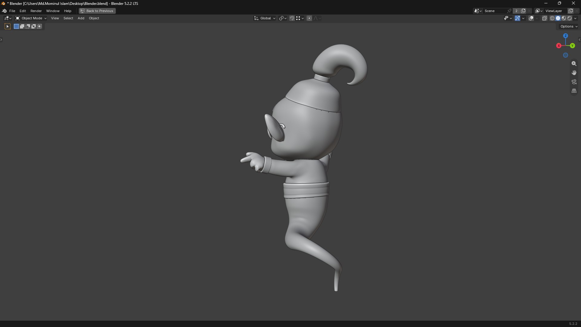Open the editor type selector dropdown

(8, 18)
